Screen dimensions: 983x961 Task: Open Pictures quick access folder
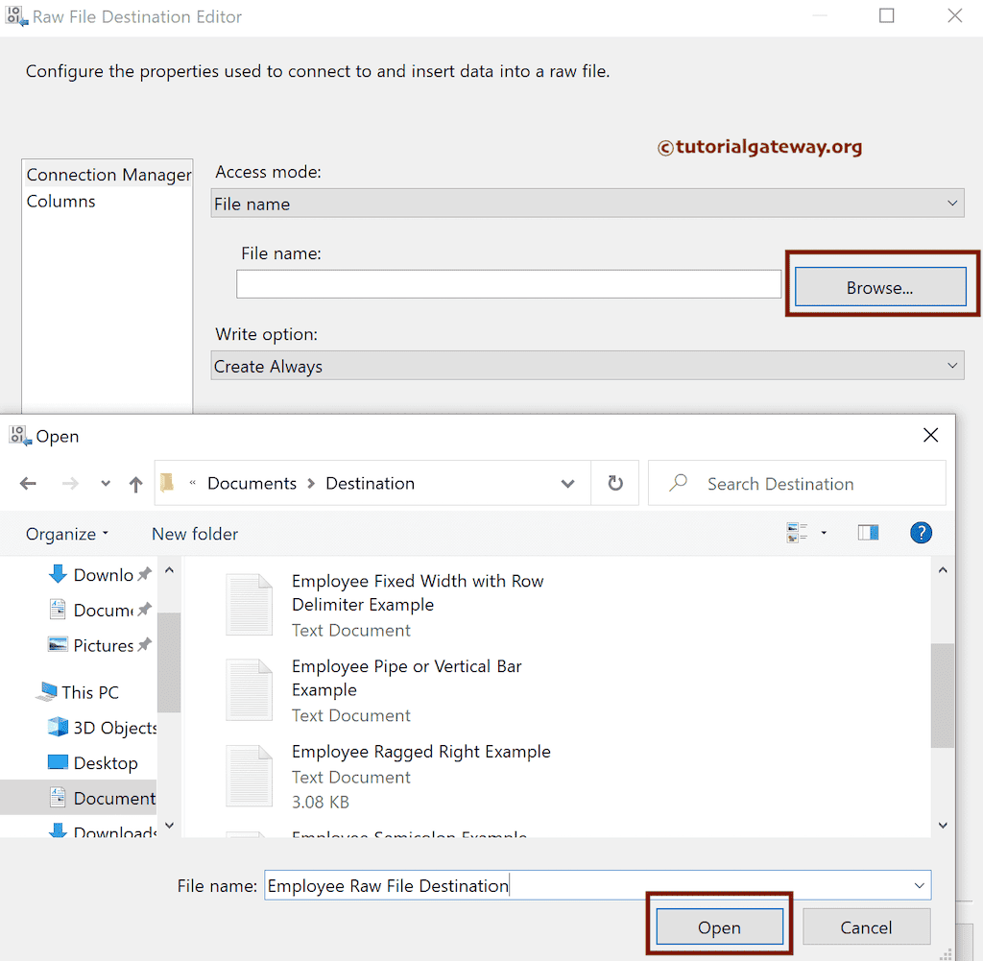pos(91,645)
